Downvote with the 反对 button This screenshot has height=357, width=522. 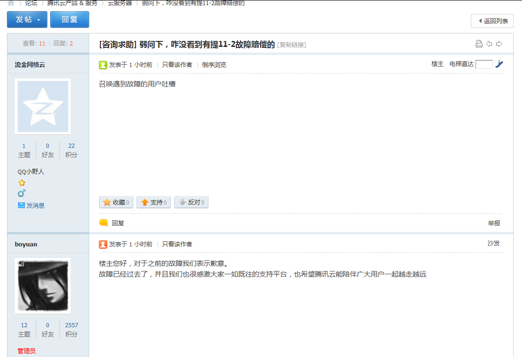(x=191, y=202)
